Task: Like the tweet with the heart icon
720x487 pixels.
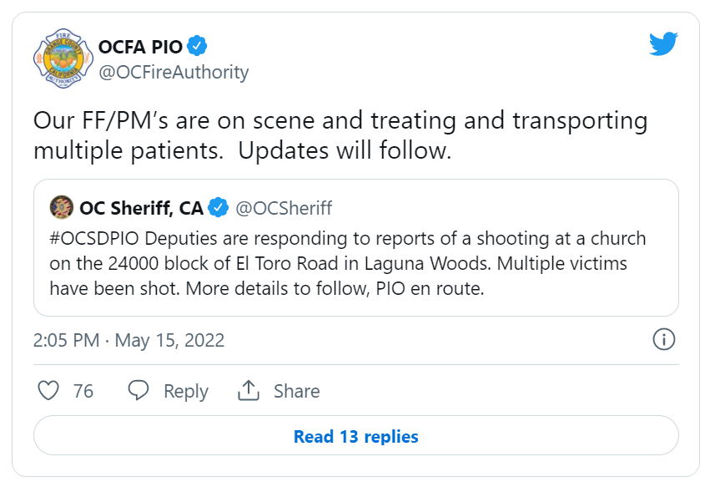Action: [48, 390]
